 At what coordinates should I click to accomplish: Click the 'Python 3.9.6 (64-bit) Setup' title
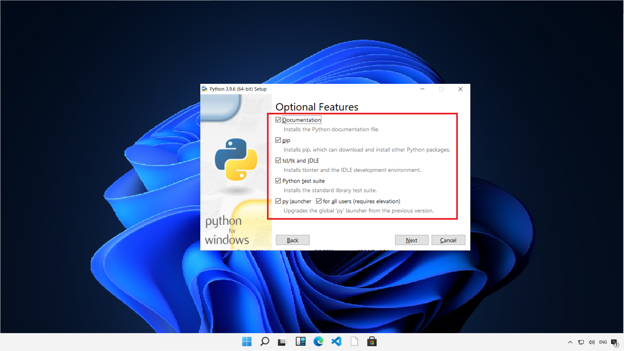point(238,89)
